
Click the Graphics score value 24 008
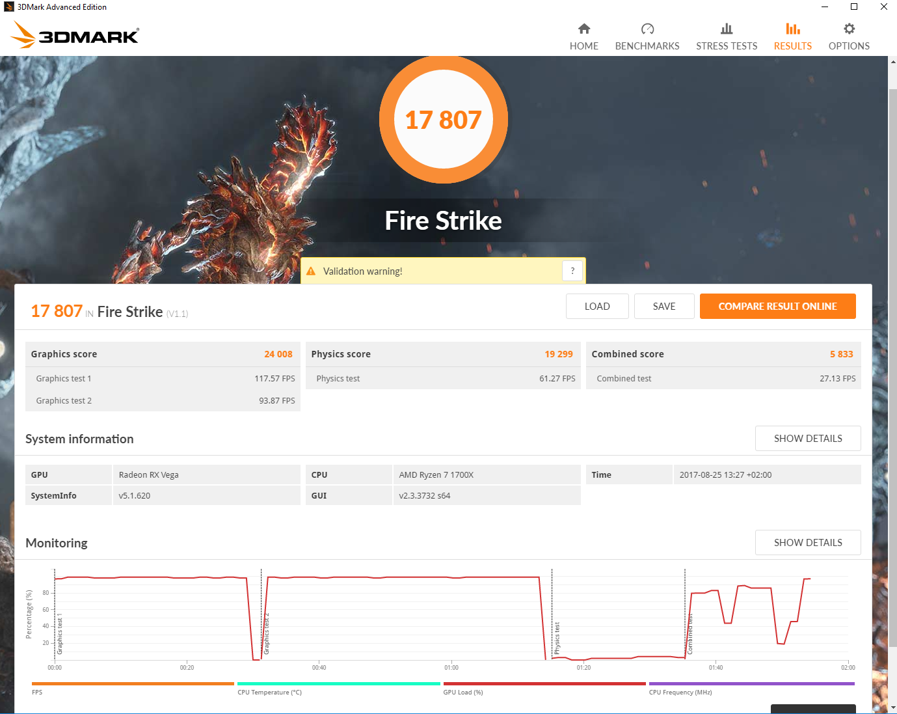tap(278, 354)
